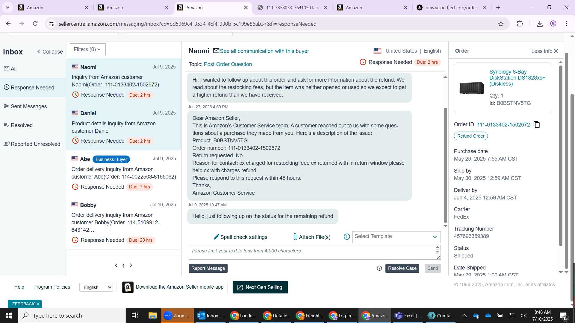Go to previous page of inbox list
The height and width of the screenshot is (323, 575).
click(116, 265)
